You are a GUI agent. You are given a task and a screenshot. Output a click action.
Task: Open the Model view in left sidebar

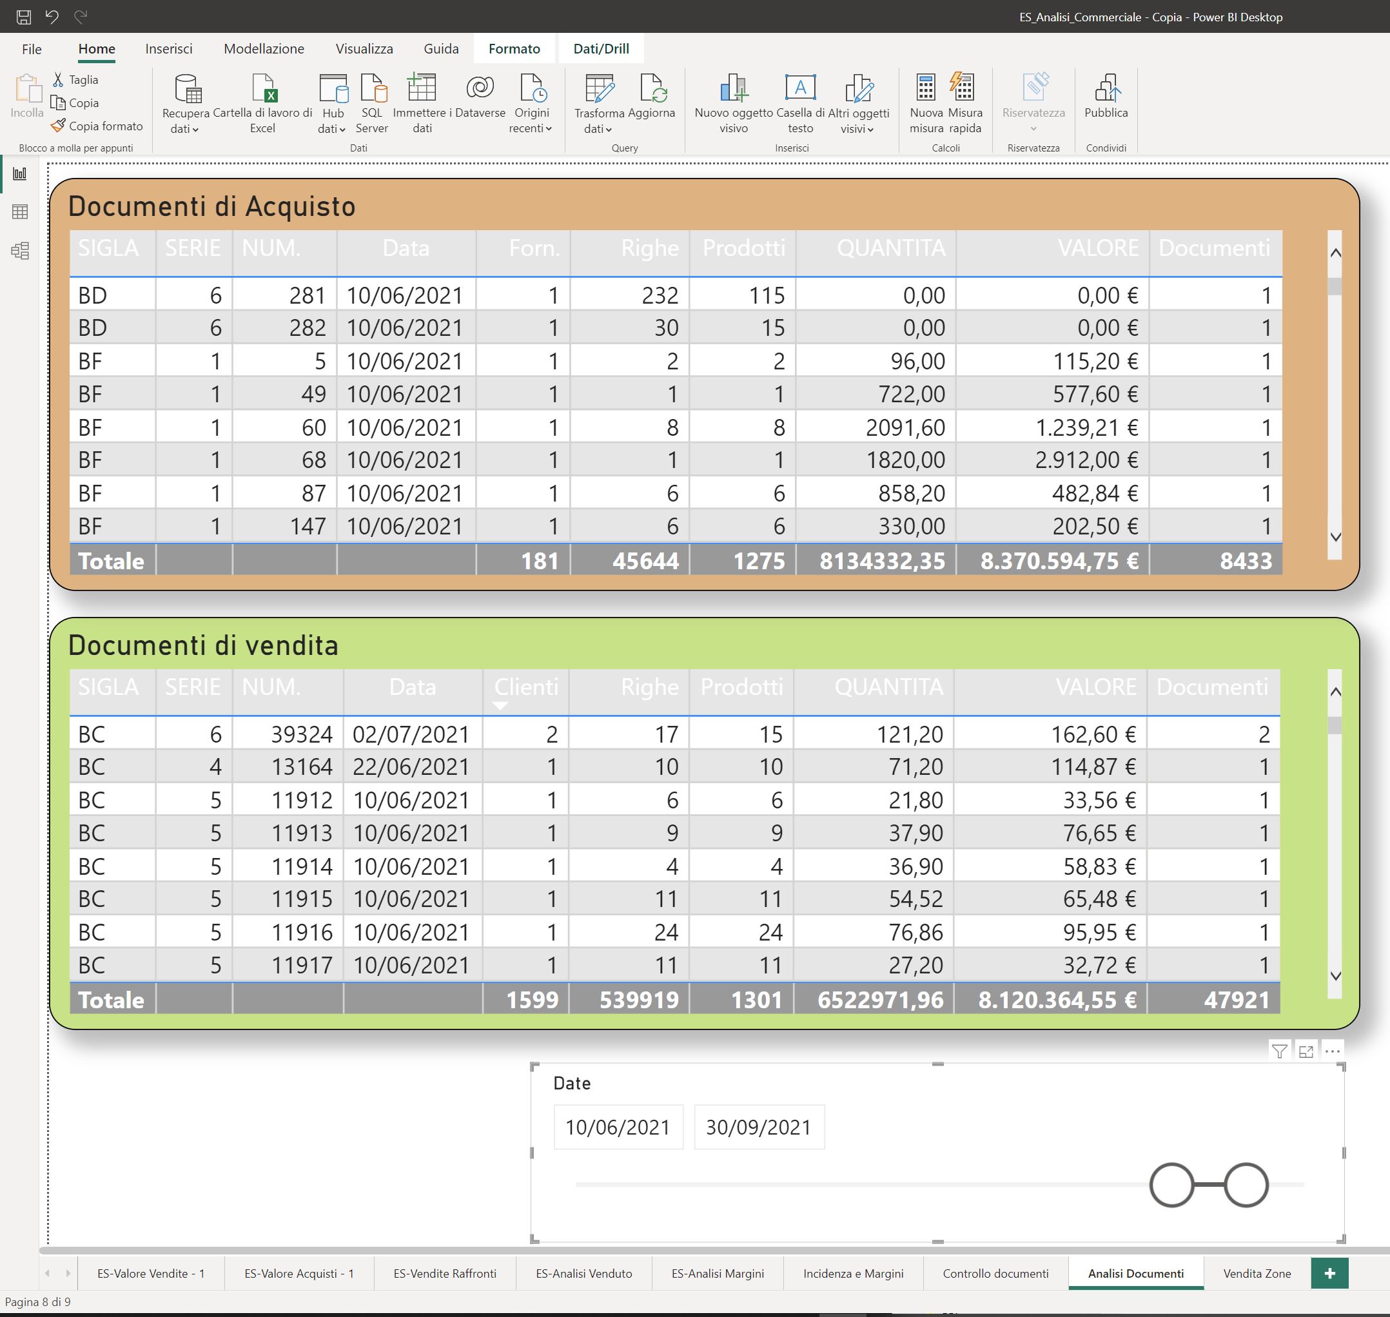point(19,251)
